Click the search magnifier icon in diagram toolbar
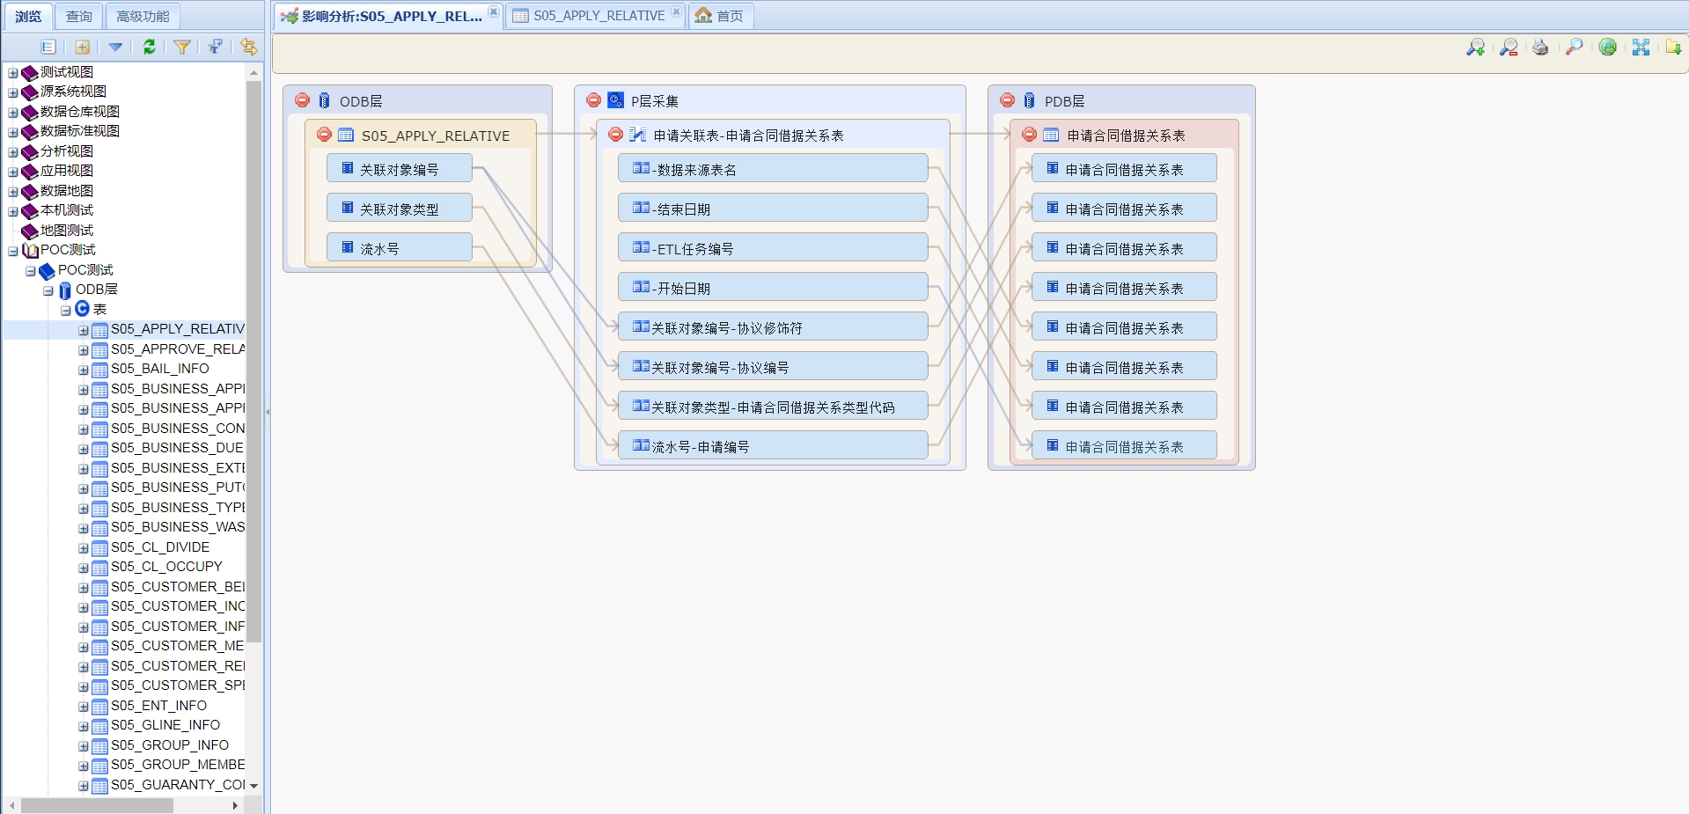 click(1575, 47)
